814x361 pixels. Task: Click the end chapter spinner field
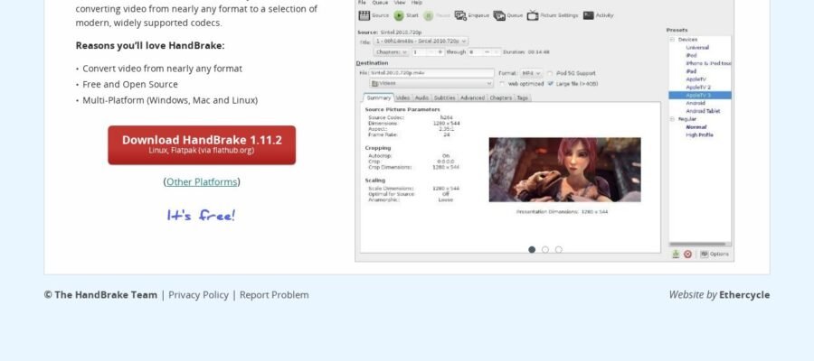pos(485,52)
